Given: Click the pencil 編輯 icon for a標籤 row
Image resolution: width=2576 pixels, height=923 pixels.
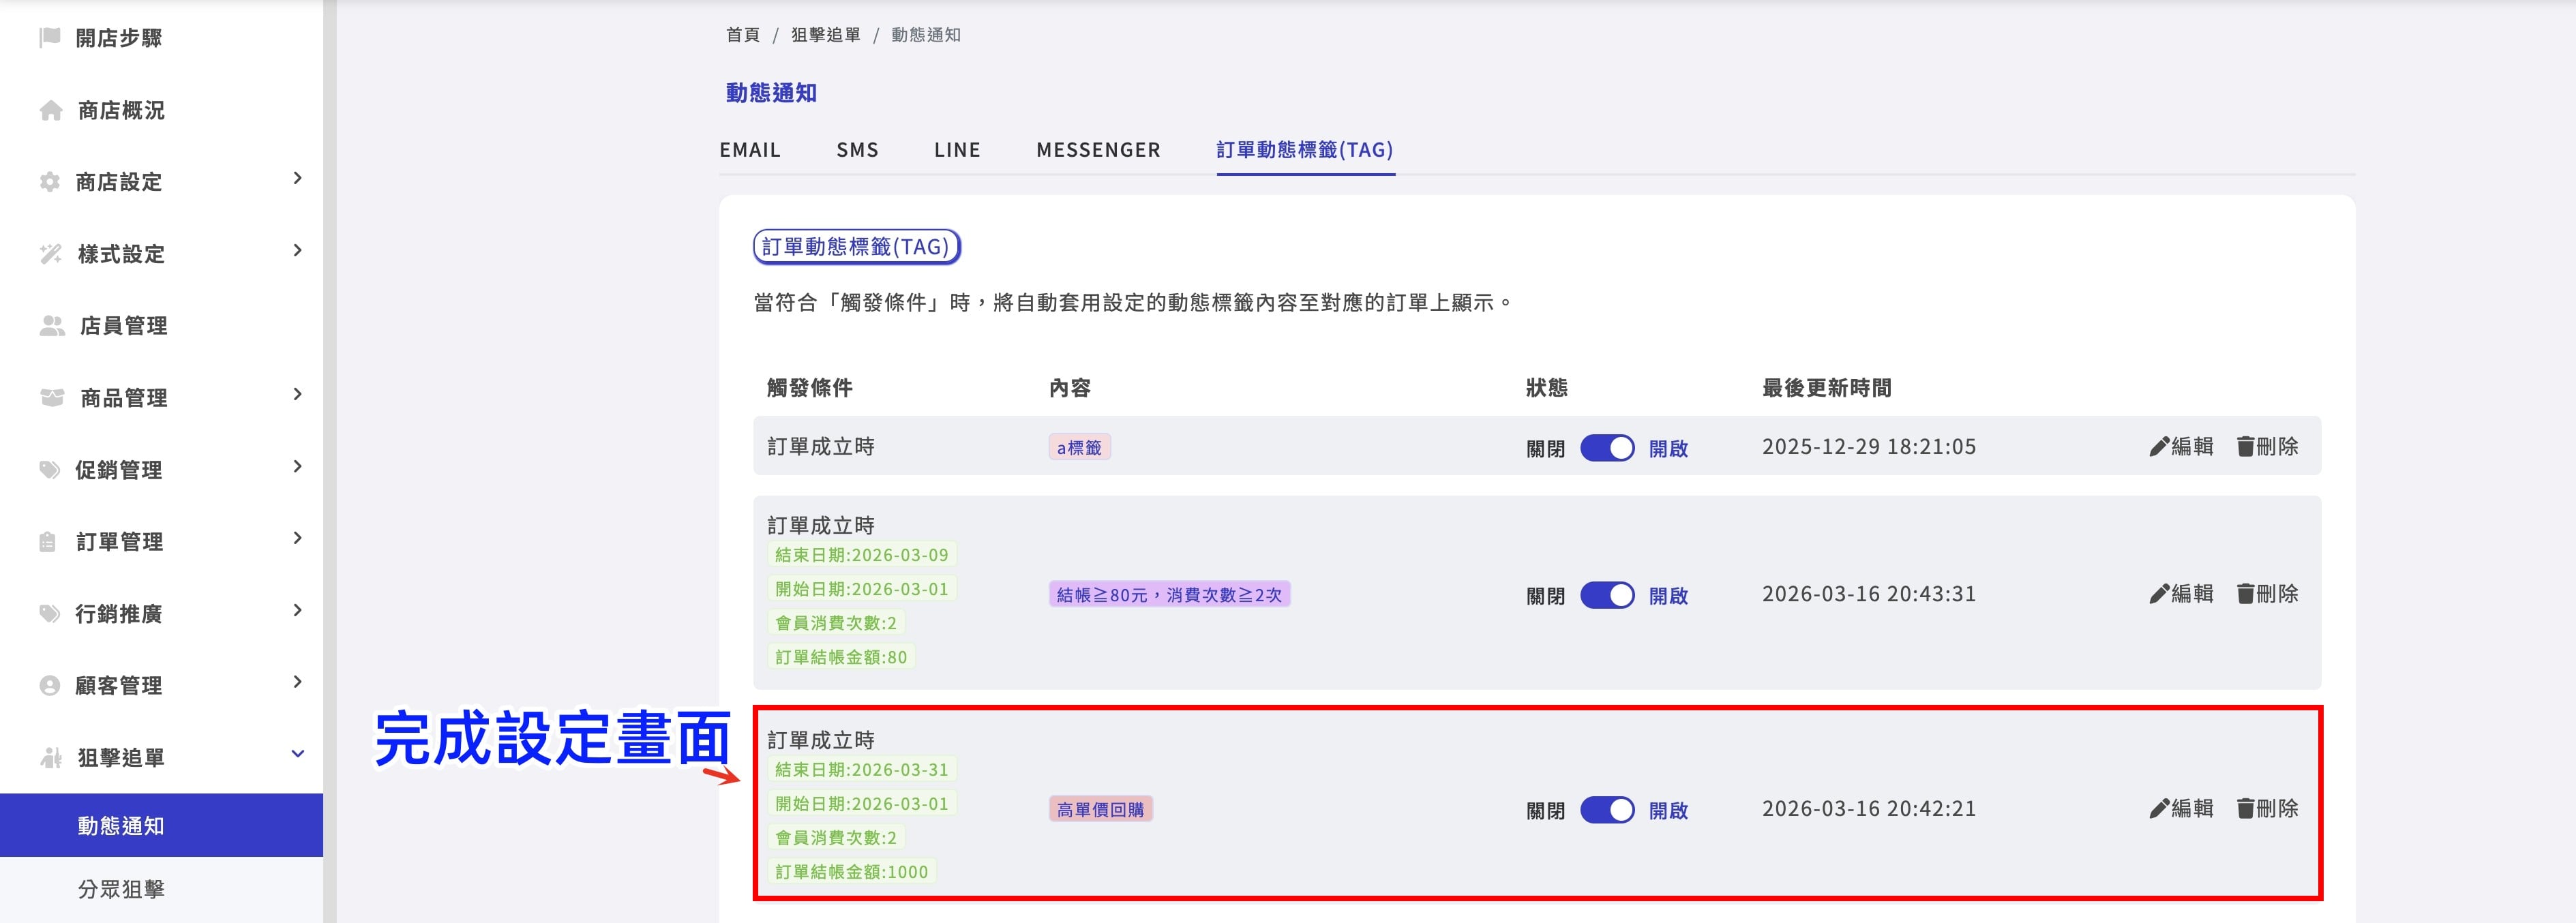Looking at the screenshot, I should pos(2158,447).
